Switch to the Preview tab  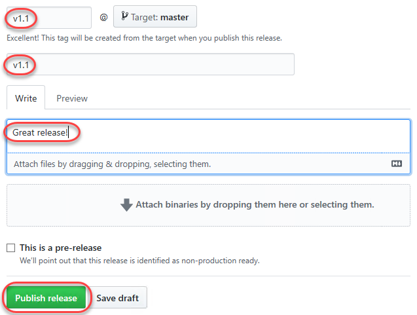(72, 98)
